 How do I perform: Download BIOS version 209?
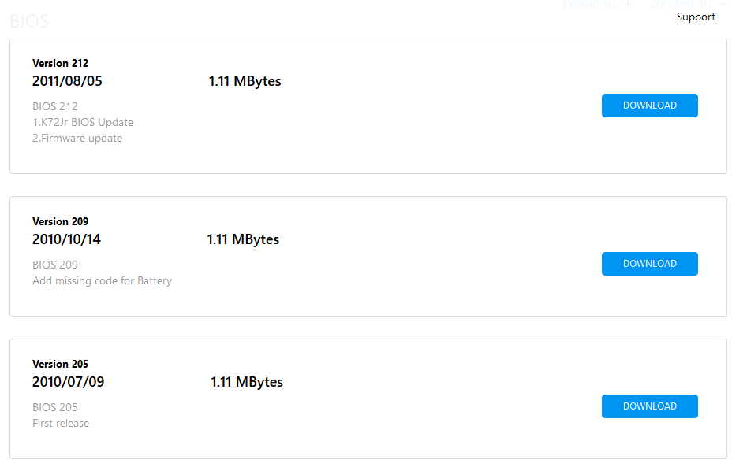(650, 264)
